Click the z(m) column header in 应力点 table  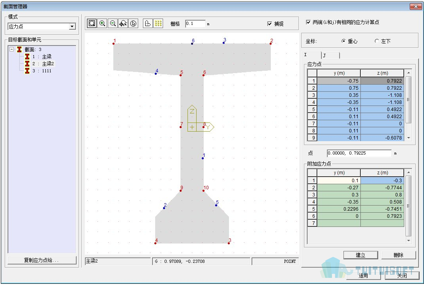382,73
